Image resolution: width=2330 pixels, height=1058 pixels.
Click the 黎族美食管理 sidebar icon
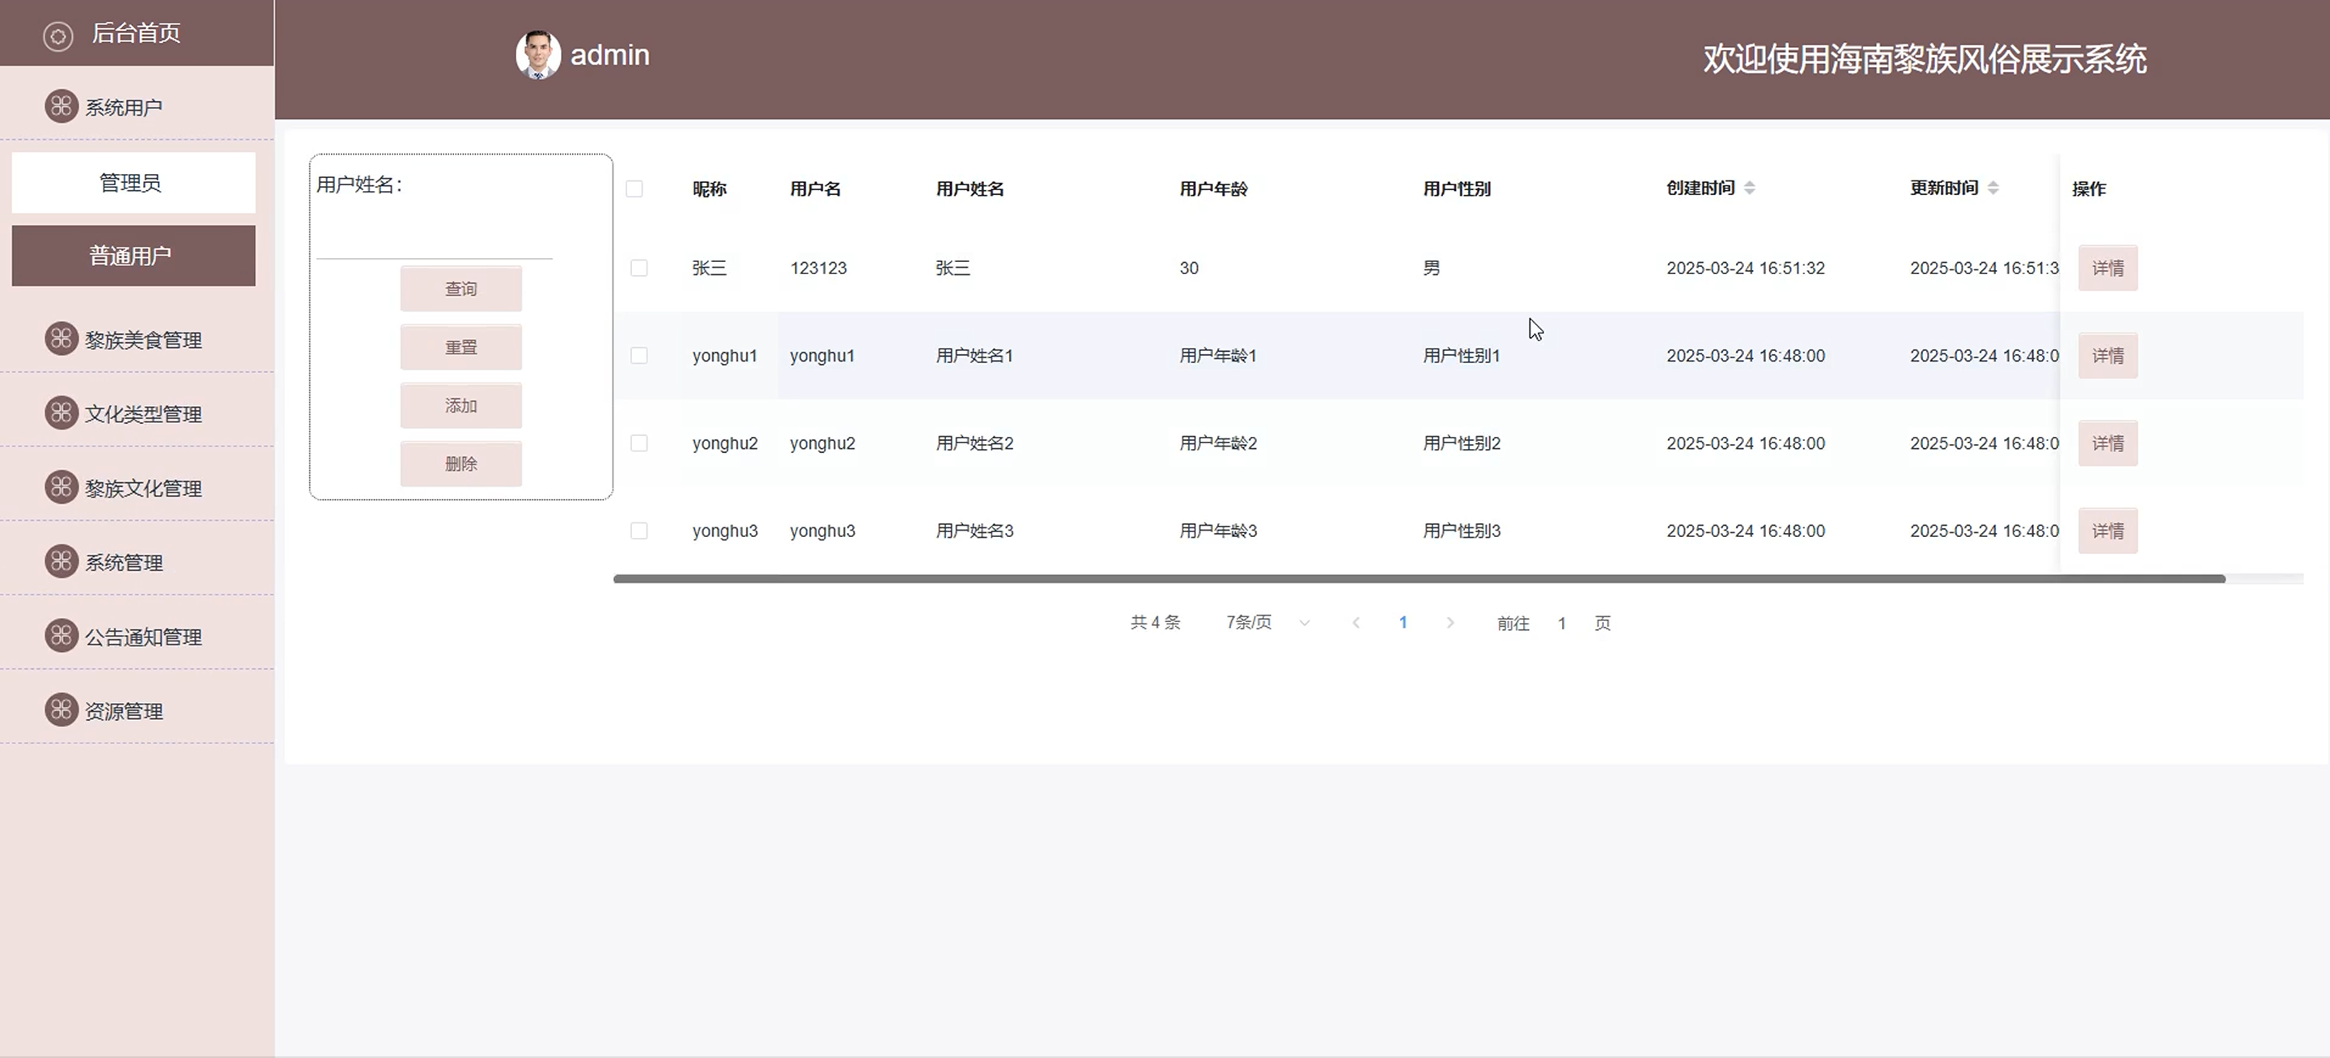(x=61, y=339)
